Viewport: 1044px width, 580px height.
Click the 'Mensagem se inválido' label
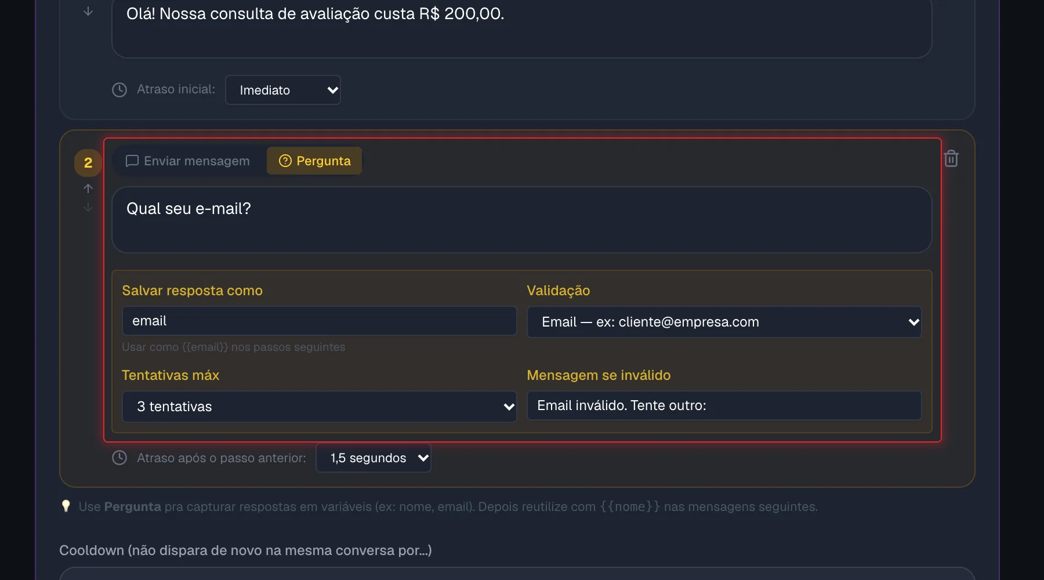point(599,375)
